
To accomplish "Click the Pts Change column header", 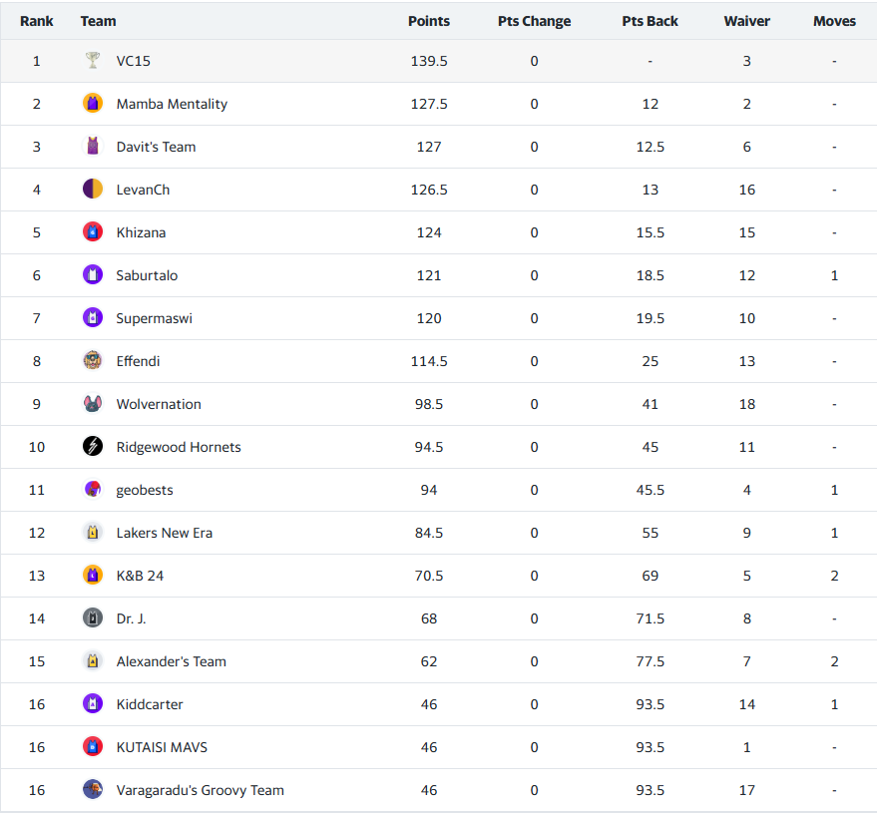I will pyautogui.click(x=534, y=21).
